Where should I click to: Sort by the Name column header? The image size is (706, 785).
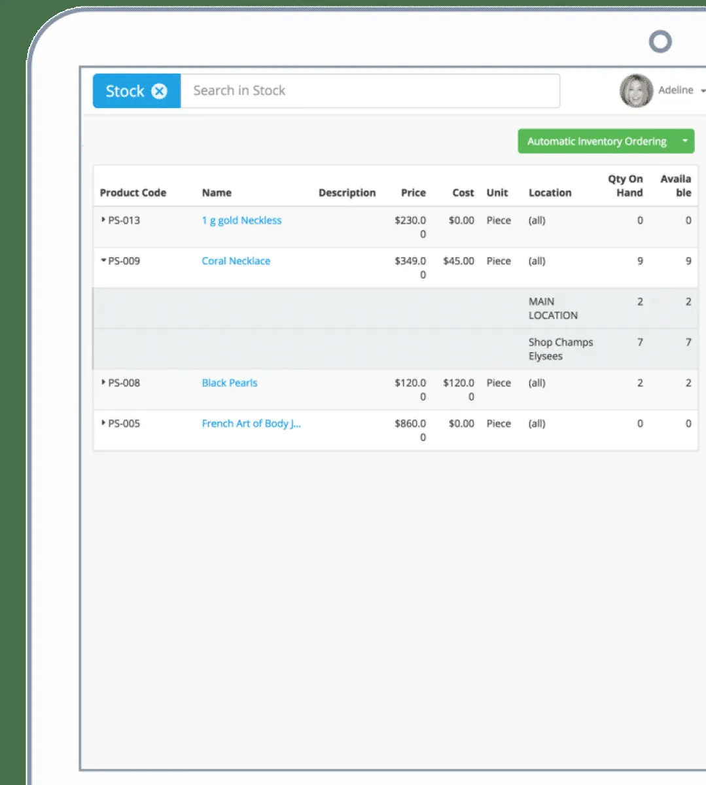tap(217, 193)
